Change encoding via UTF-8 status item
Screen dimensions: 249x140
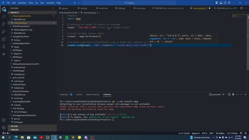pos(204,133)
